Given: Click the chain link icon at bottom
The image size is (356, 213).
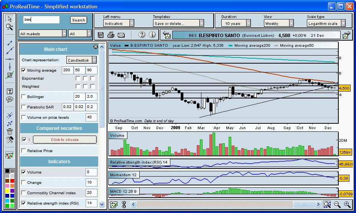Looking at the screenshot, I should pyautogui.click(x=124, y=205).
